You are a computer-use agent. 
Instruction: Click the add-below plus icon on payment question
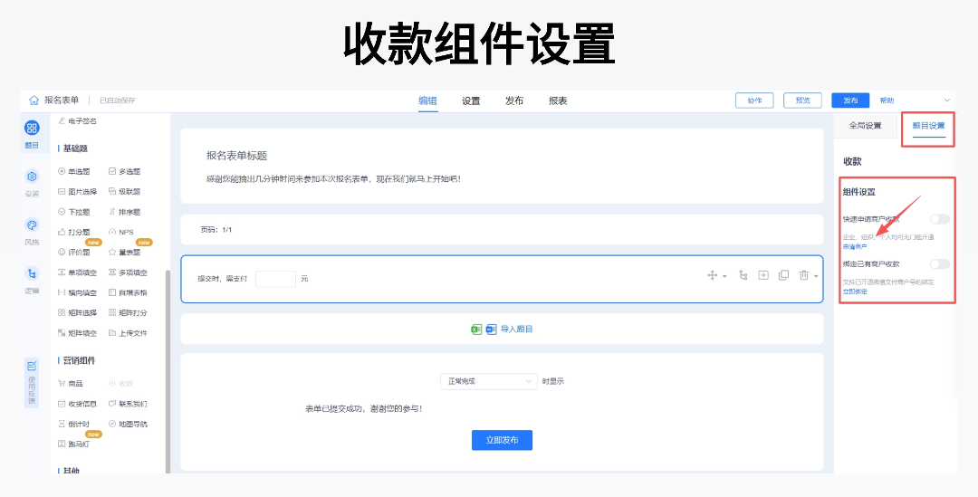click(x=763, y=275)
